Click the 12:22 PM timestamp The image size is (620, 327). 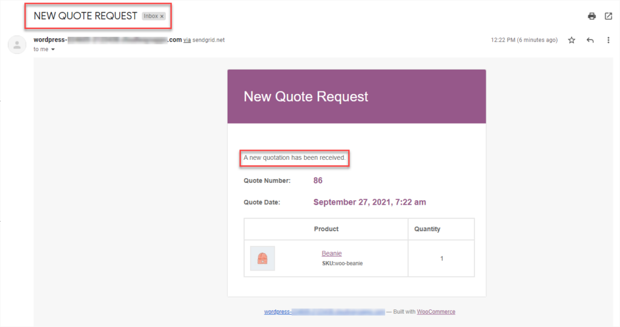click(x=524, y=40)
